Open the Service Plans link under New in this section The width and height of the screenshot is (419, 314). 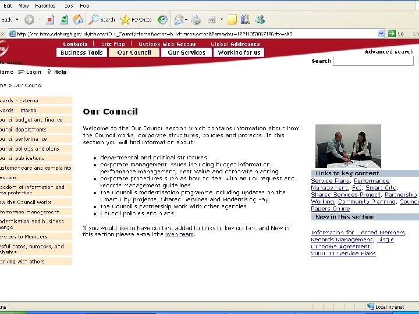click(x=343, y=254)
